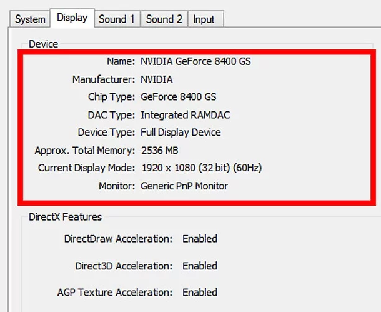Viewport: 381px width, 312px height.
Task: Click the NVIDIA GeForce 8400 GS name value
Action: 195,61
